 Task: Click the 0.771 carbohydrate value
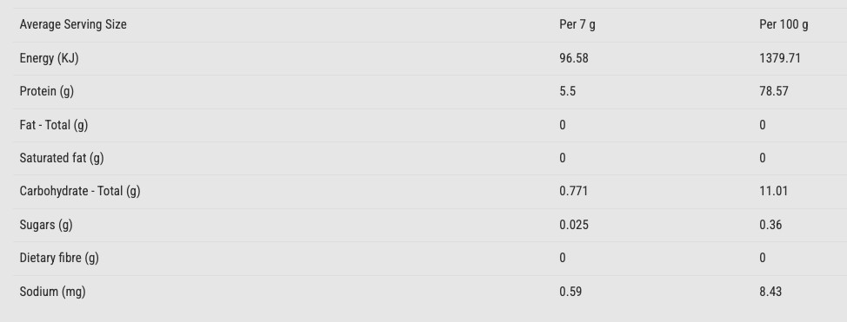[574, 191]
